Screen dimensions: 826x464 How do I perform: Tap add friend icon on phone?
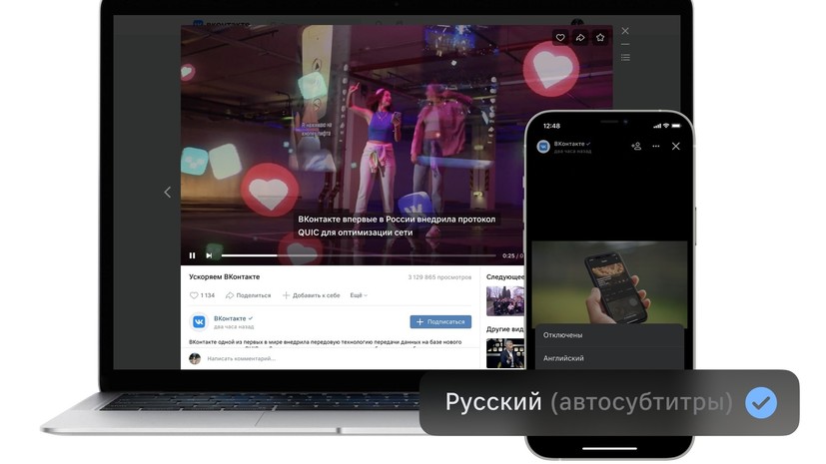click(x=636, y=147)
